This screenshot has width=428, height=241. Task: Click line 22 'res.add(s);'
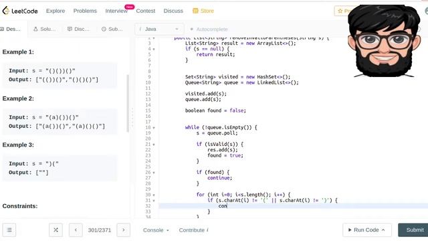pyautogui.click(x=223, y=150)
